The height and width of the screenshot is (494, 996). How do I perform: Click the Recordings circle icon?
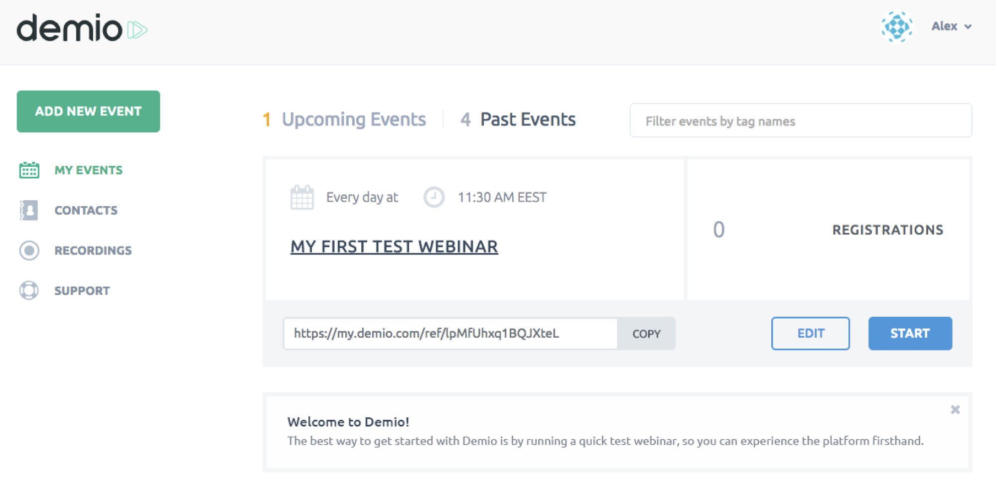(29, 250)
